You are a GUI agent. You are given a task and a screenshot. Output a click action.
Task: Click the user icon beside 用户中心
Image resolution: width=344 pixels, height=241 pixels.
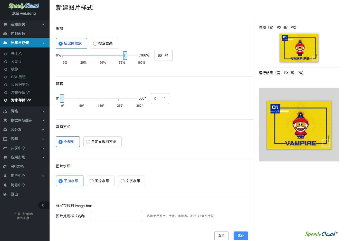coord(5,176)
